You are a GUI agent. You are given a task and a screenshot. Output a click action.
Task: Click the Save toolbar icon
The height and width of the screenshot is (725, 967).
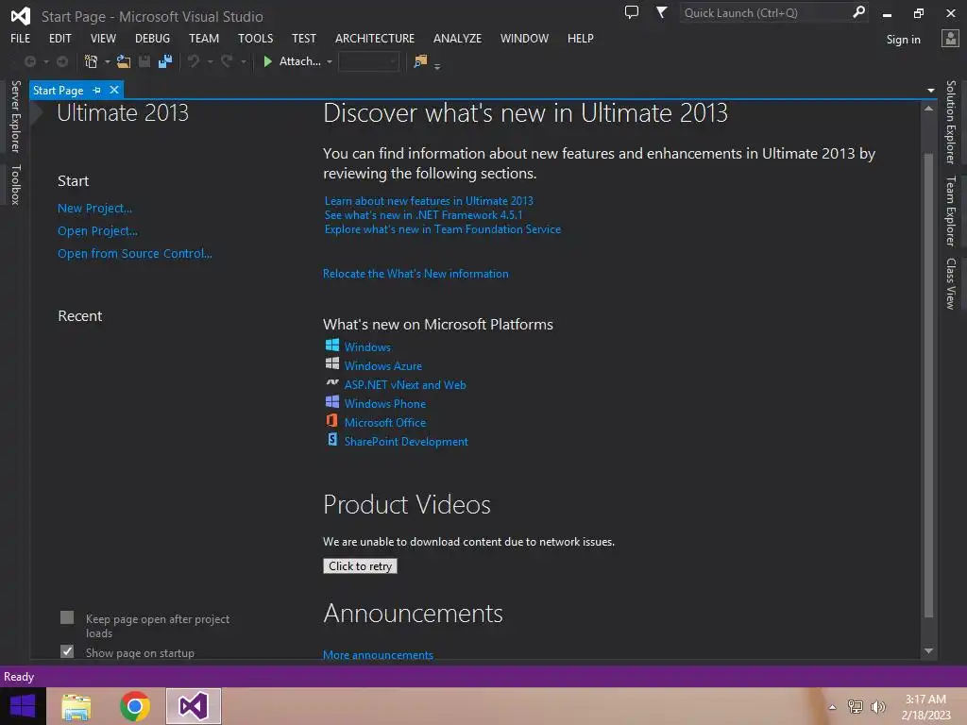pyautogui.click(x=144, y=61)
